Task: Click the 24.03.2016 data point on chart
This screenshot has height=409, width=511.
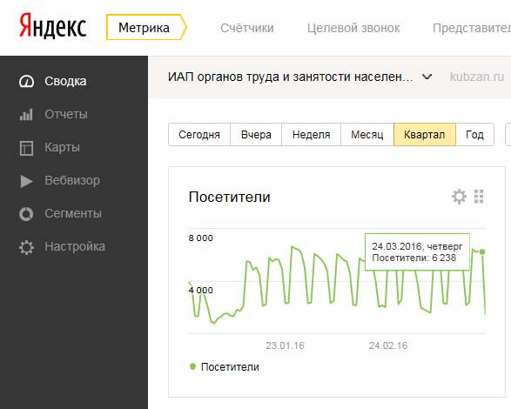Action: [482, 251]
